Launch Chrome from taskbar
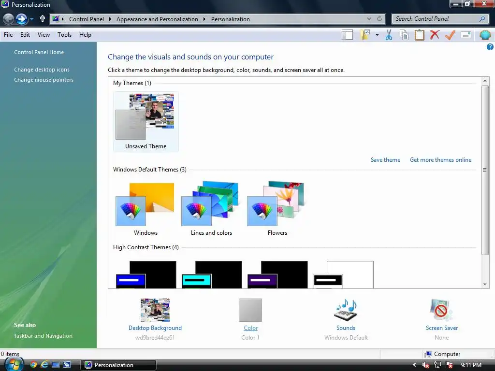This screenshot has width=495, height=371. (x=33, y=365)
